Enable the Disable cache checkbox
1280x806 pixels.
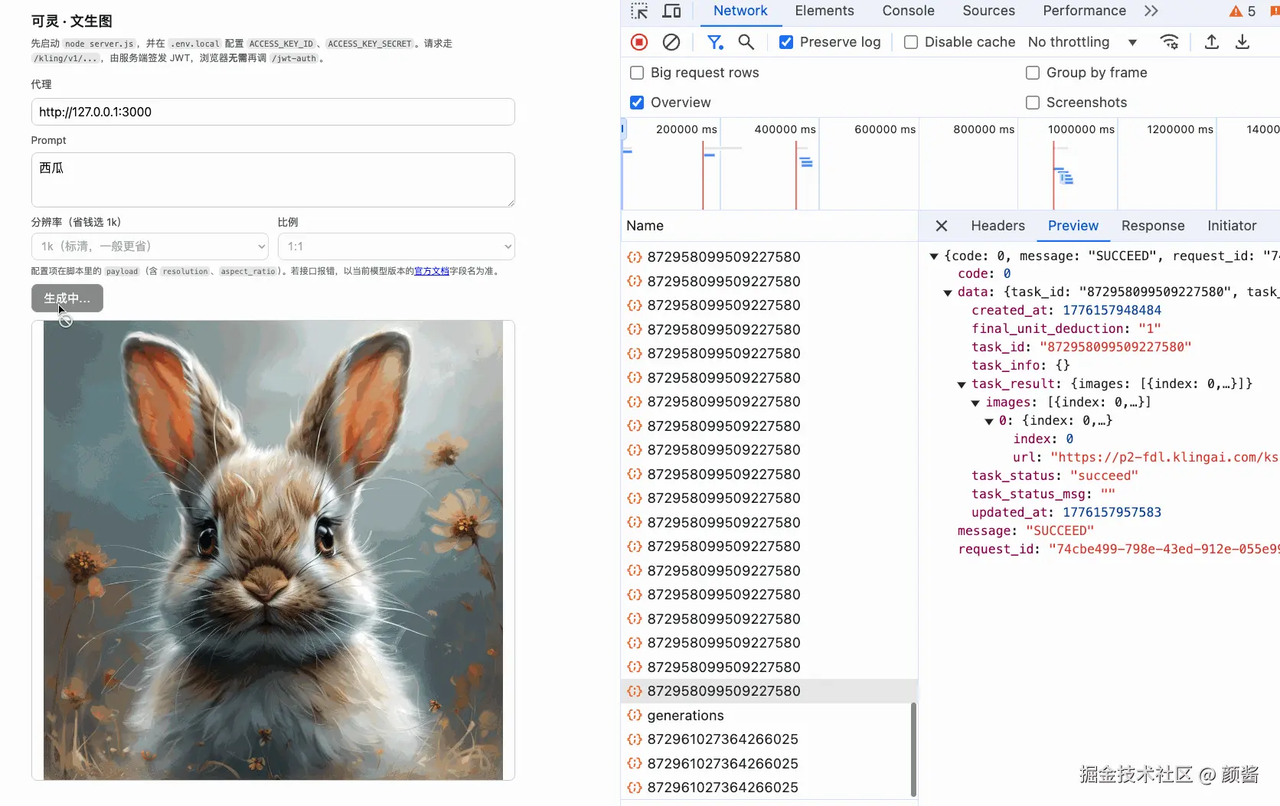(x=911, y=42)
